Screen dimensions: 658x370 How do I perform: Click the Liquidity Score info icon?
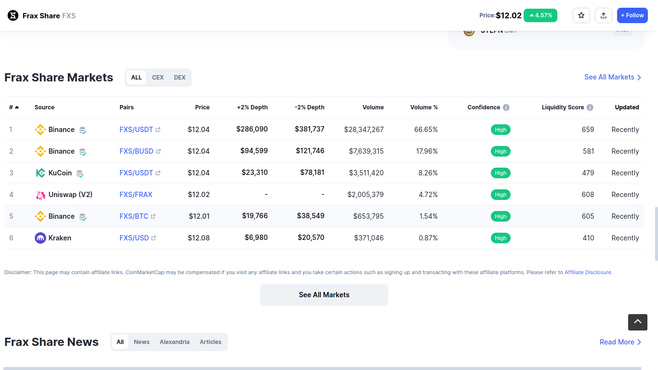coord(590,107)
